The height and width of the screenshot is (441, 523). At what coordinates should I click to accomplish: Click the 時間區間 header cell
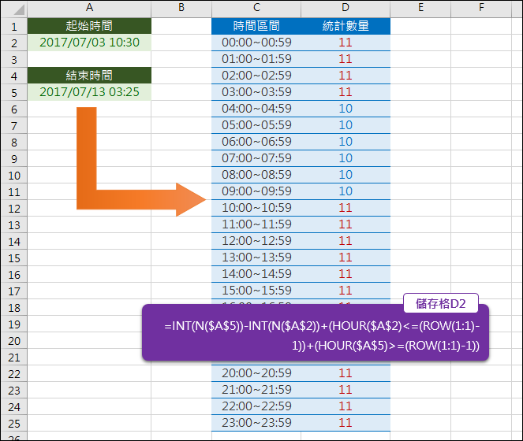point(256,26)
